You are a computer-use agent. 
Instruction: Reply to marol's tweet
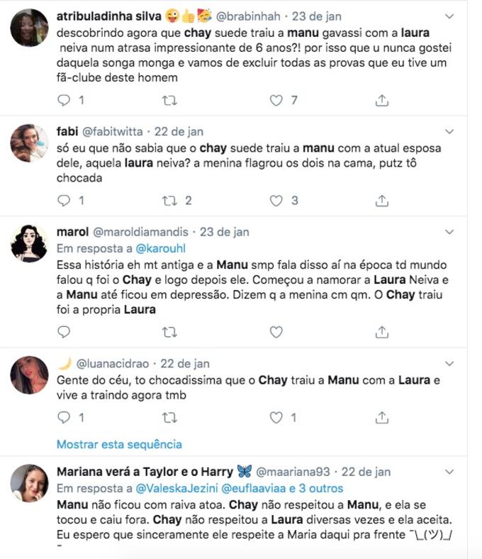tap(64, 331)
